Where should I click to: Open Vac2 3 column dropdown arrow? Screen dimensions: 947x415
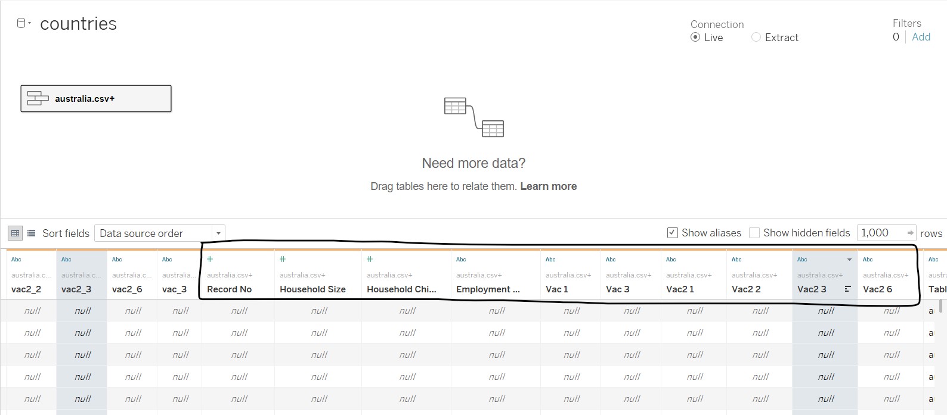849,260
